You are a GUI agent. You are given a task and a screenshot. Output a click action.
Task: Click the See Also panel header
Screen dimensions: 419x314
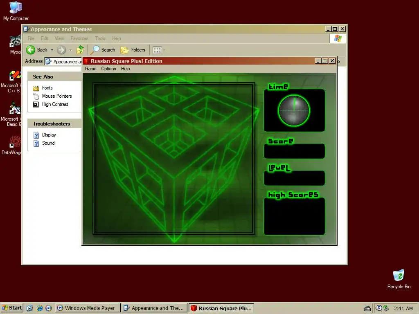point(54,76)
